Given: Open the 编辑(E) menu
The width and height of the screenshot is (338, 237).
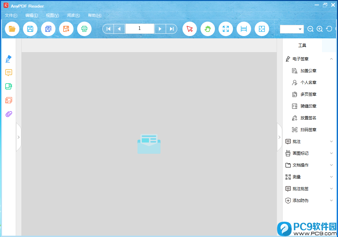Looking at the screenshot, I should click(x=32, y=15).
